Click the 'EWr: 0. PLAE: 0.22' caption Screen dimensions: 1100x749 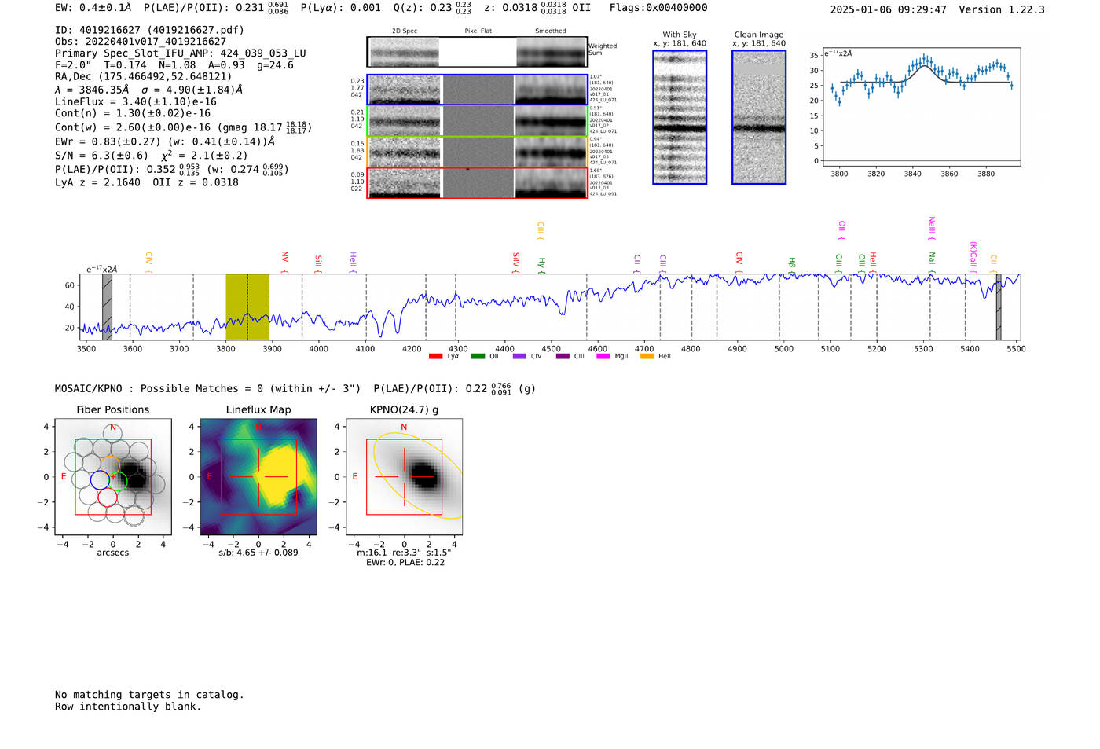405,562
